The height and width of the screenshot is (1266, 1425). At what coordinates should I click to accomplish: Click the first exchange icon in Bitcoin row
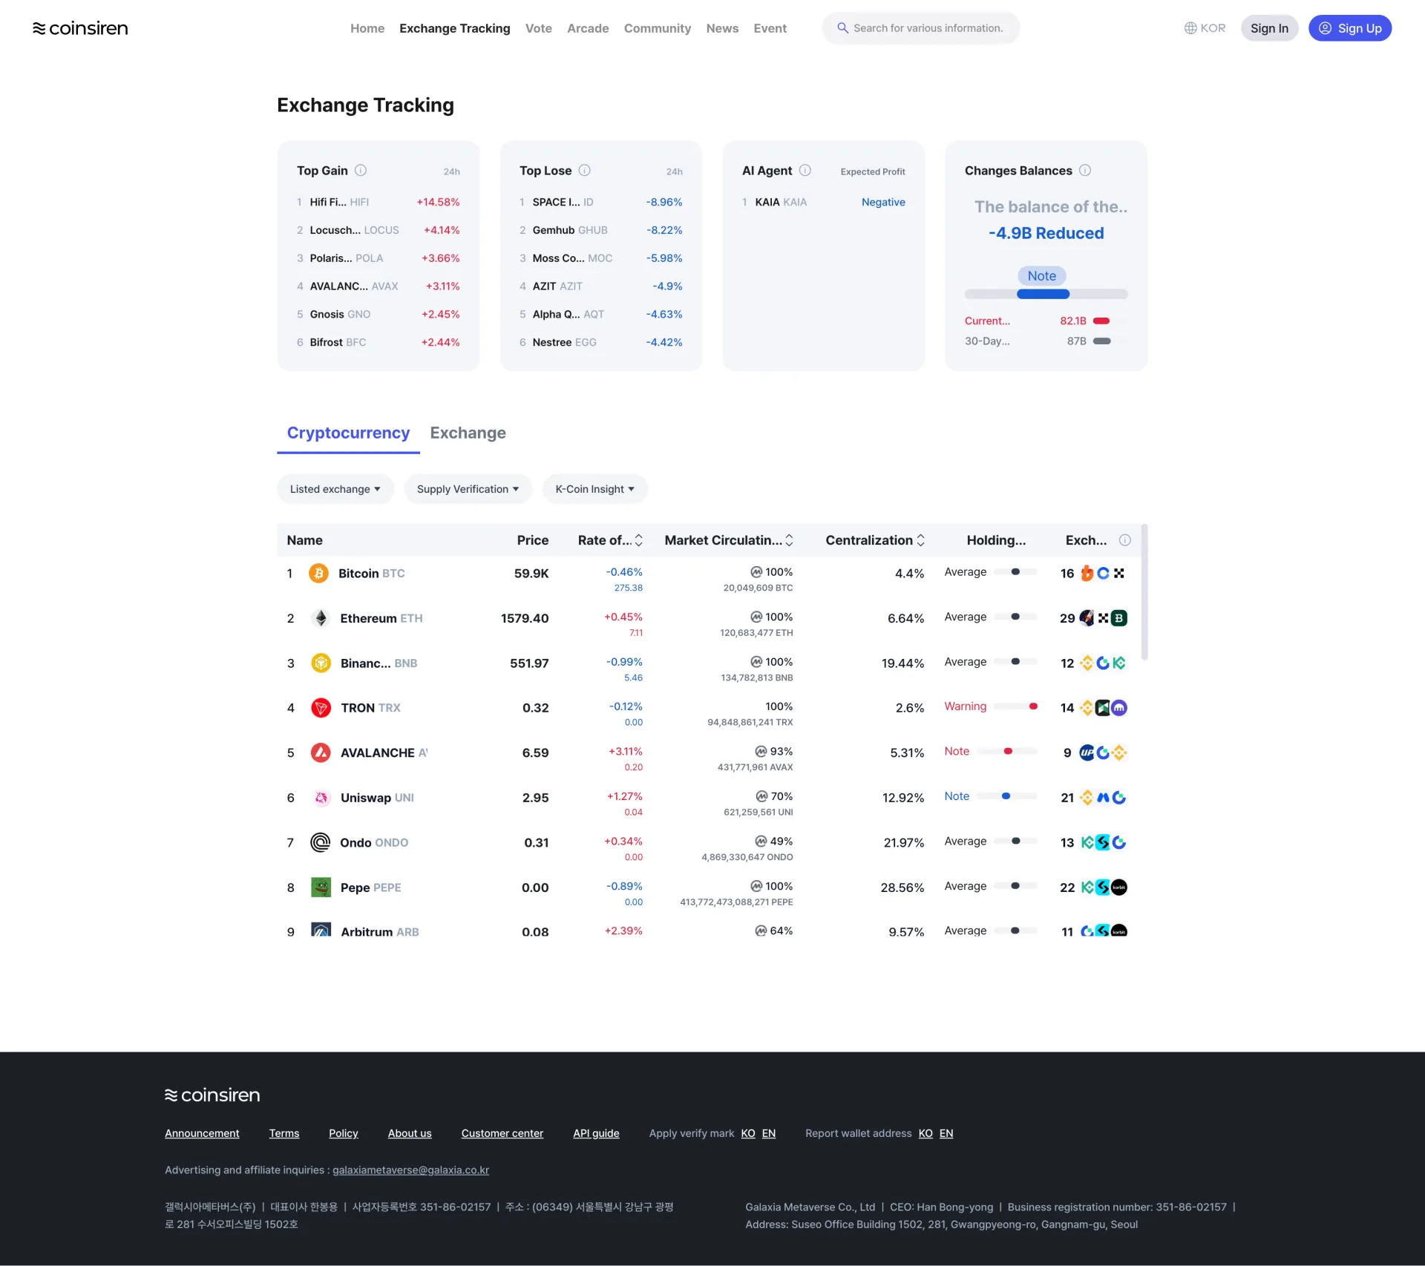tap(1087, 574)
